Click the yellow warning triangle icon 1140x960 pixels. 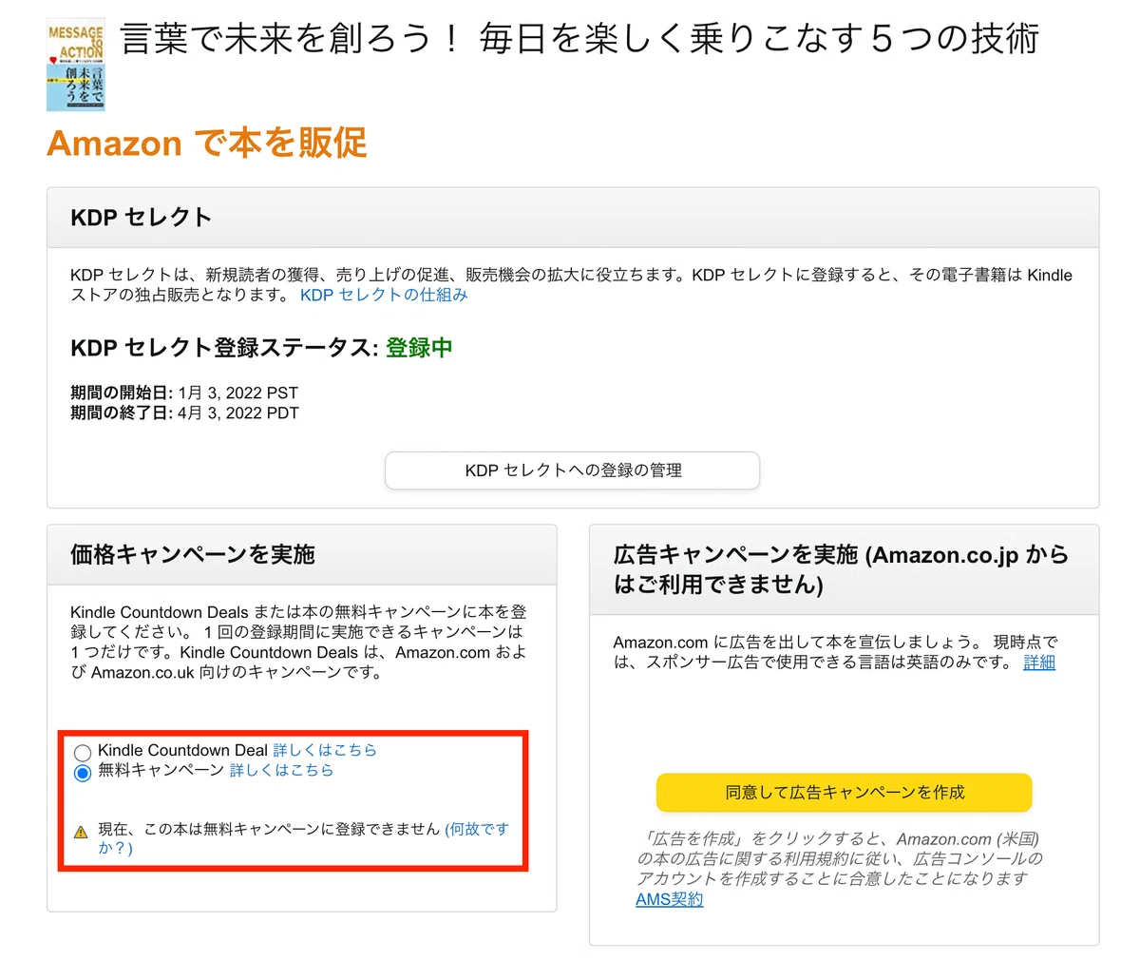point(81,832)
